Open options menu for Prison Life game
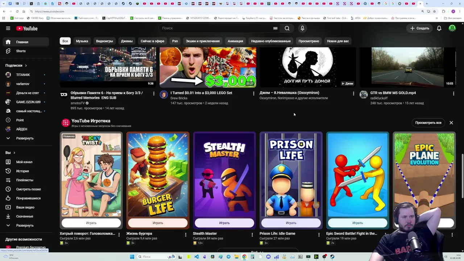The image size is (464, 261). [x=319, y=235]
